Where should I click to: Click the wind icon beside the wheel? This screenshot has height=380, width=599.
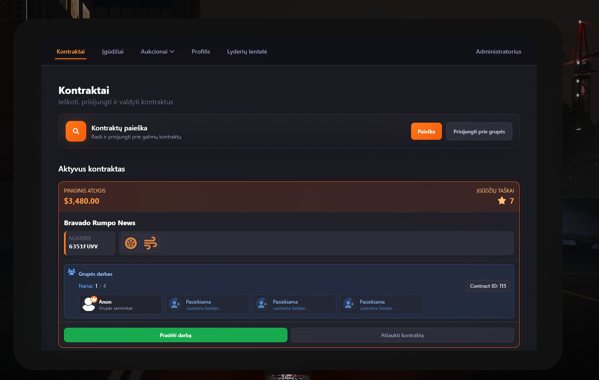coord(151,243)
